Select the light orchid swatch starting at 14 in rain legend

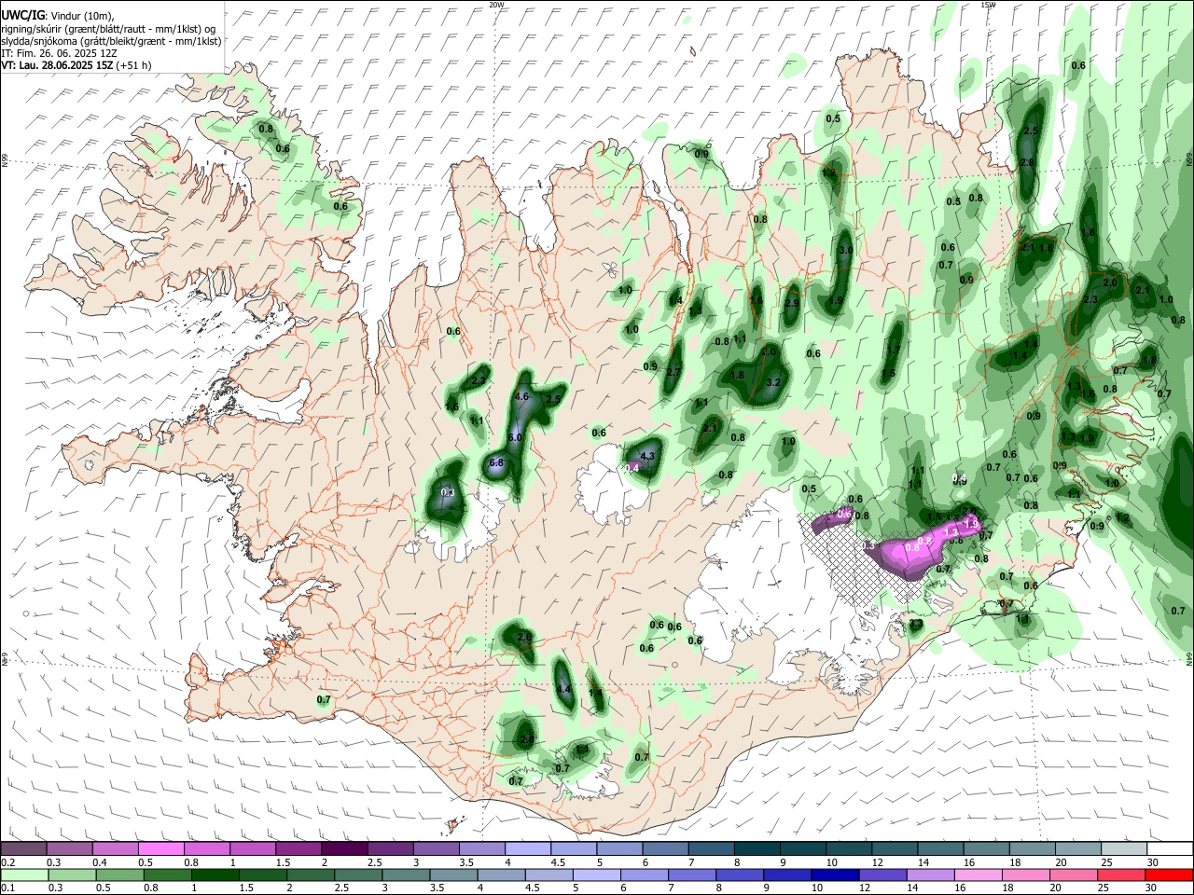pyautogui.click(x=930, y=875)
